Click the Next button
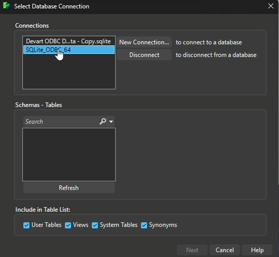This screenshot has width=279, height=257. point(192,250)
